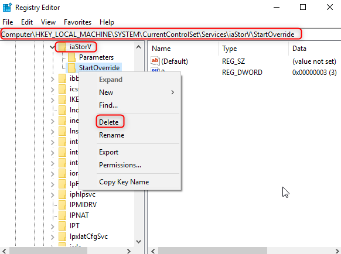This screenshot has height=254, width=341.
Task: Click the registry path address bar
Action: [x=170, y=35]
